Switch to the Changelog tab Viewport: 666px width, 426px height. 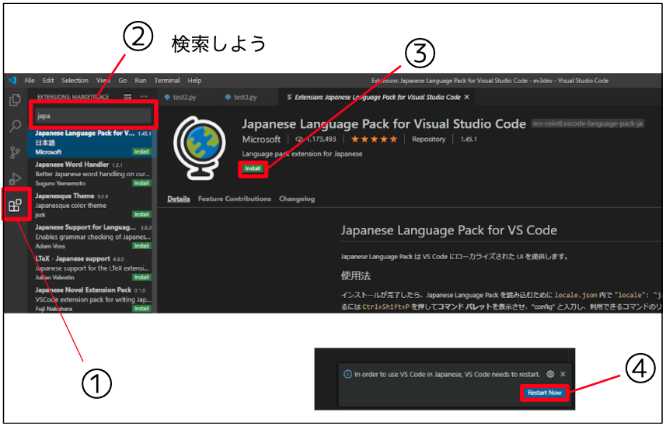(297, 199)
